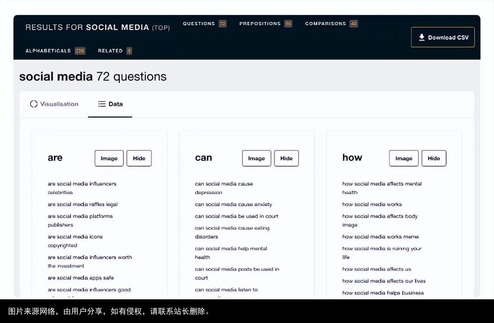The width and height of the screenshot is (494, 323).
Task: Open the Comparisons results tab
Action: pos(331,24)
